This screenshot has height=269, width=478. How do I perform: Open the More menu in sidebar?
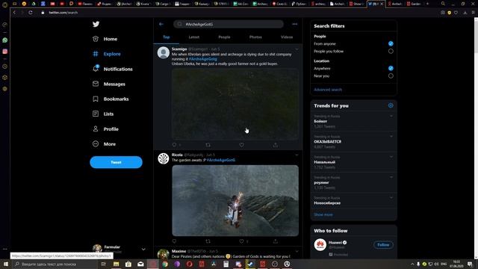(104, 144)
